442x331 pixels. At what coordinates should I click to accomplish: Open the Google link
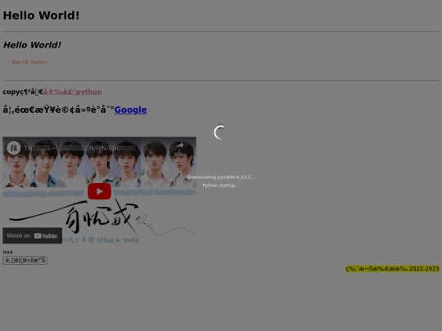(x=130, y=110)
